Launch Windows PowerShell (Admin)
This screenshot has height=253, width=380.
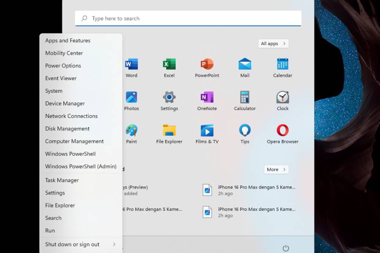click(81, 166)
